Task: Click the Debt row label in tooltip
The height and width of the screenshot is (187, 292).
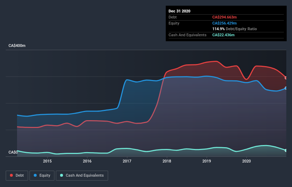Action: (x=172, y=17)
